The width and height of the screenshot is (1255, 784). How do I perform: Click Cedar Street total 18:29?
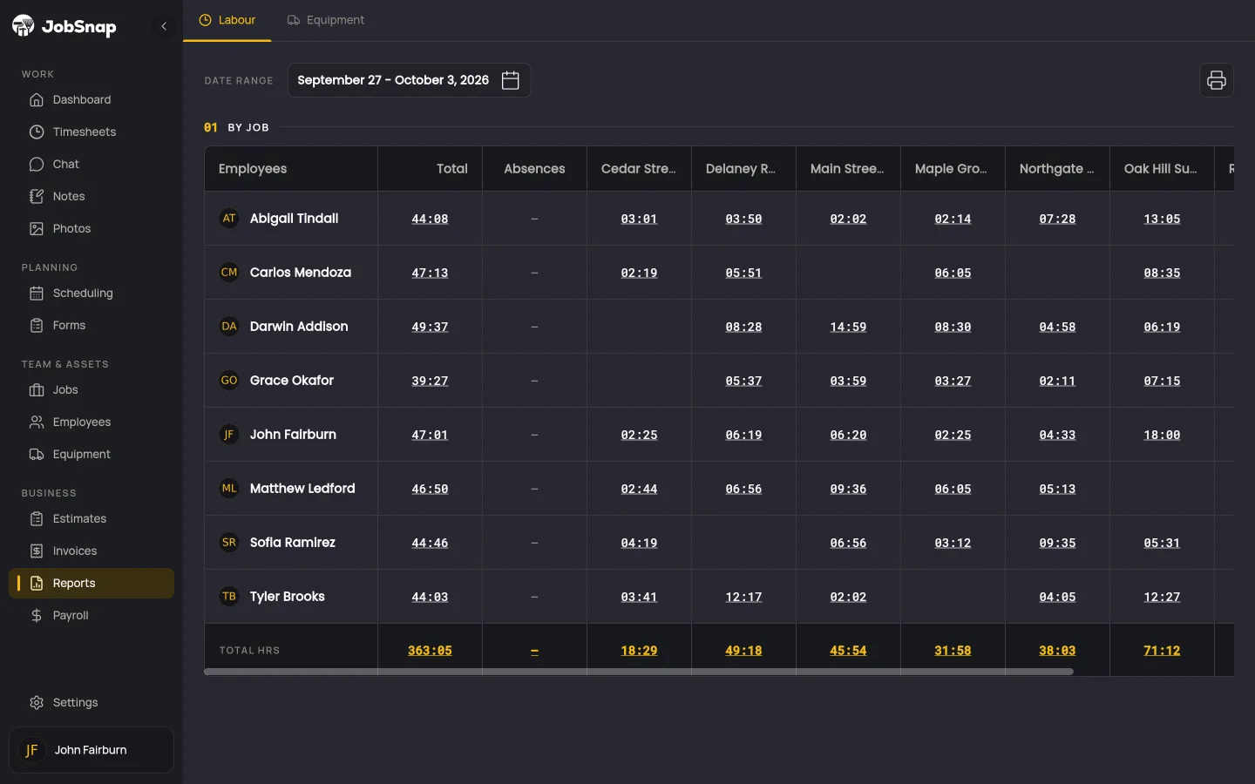(x=639, y=651)
